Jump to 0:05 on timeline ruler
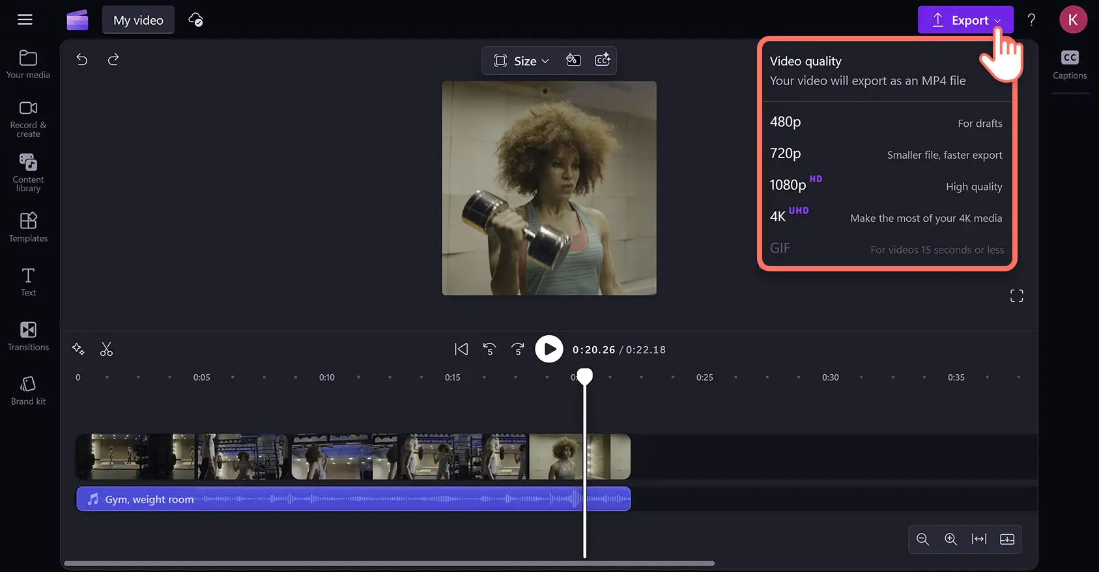The height and width of the screenshot is (572, 1099). pos(202,377)
